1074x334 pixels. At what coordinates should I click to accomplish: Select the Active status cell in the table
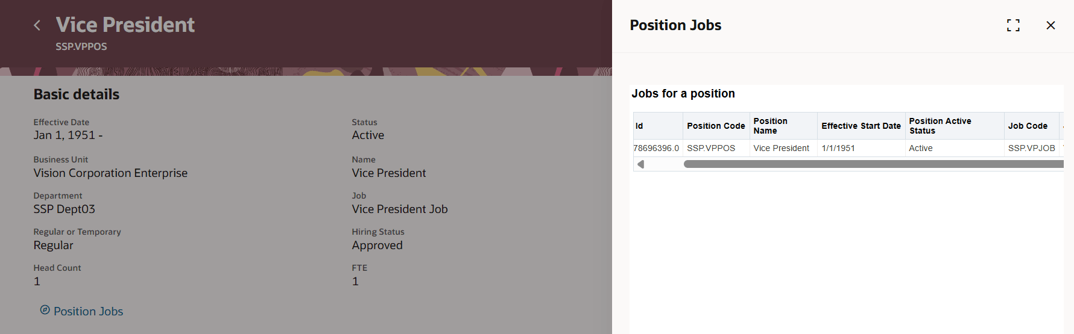921,148
